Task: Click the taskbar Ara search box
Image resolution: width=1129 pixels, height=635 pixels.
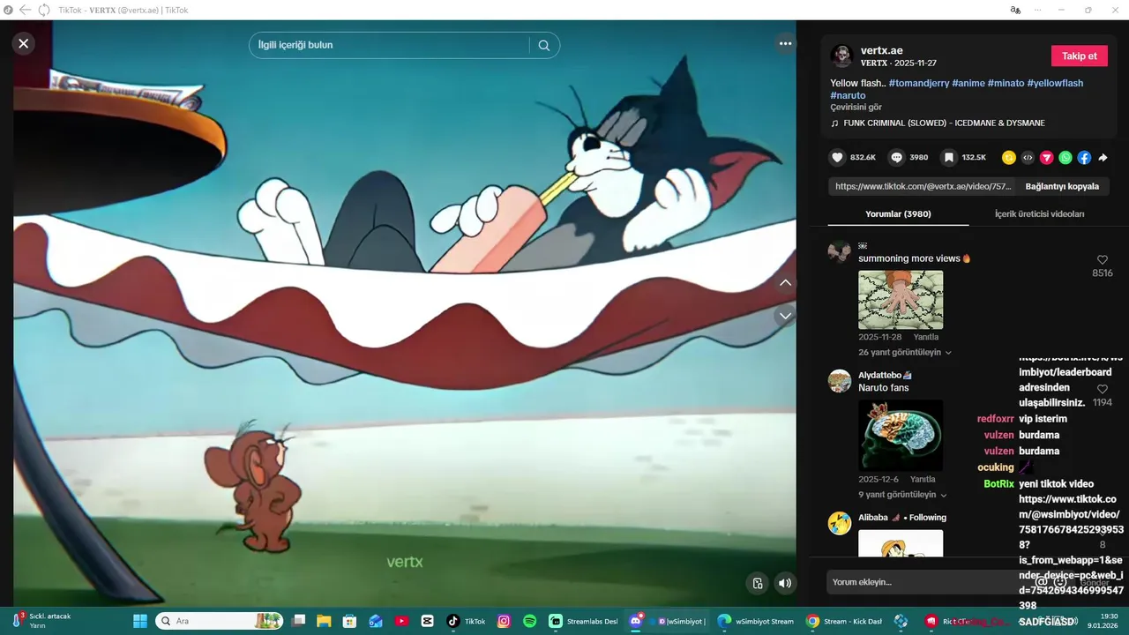Action: click(x=221, y=621)
